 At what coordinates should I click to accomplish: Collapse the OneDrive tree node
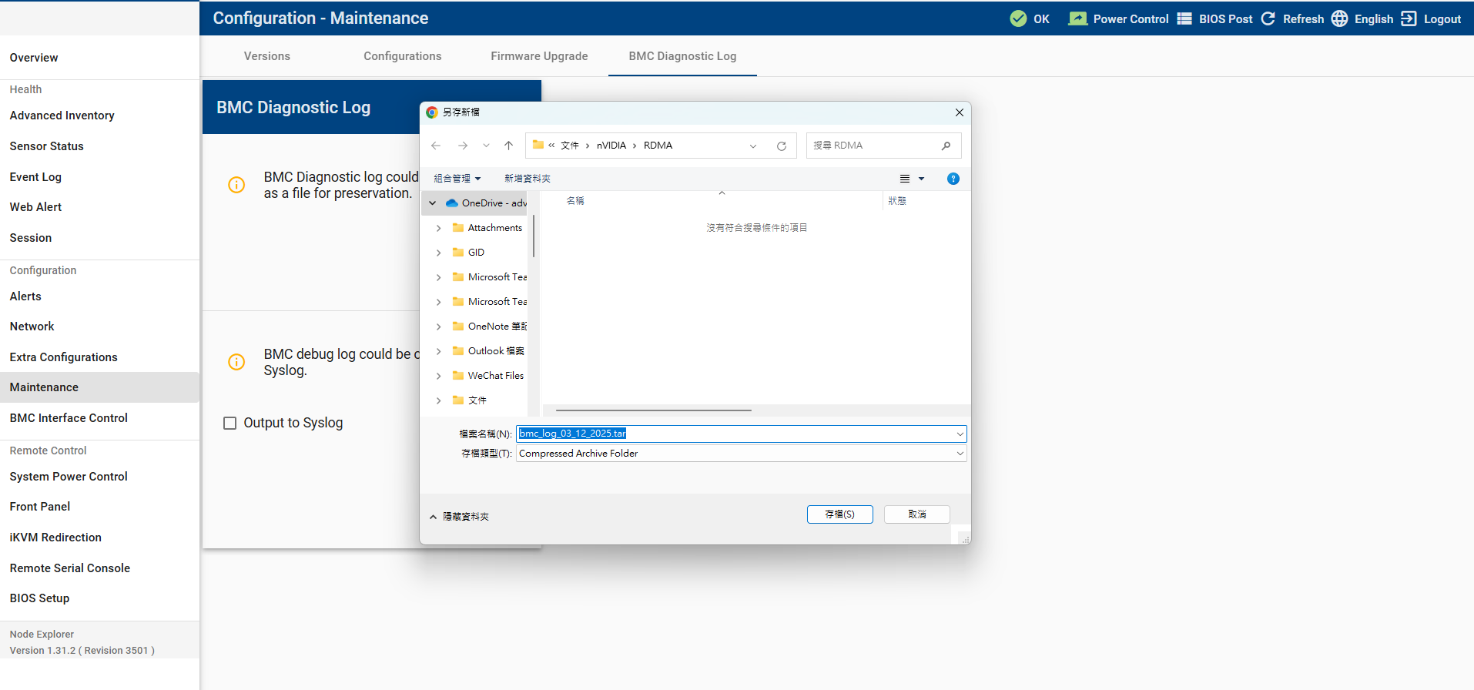click(433, 203)
